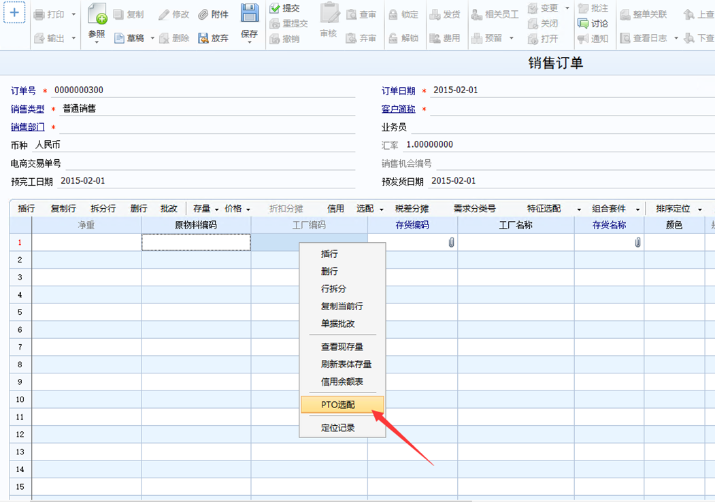The image size is (715, 502).
Task: Select 复制当前行 in the context menu
Action: tap(342, 306)
